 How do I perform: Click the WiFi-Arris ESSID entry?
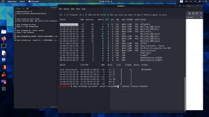[x=146, y=32]
